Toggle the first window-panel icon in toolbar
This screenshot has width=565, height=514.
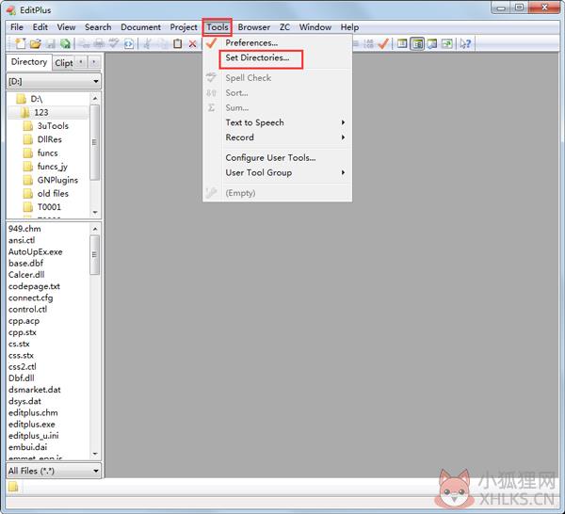[402, 44]
